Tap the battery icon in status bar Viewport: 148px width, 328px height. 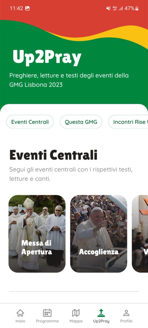pos(137,8)
